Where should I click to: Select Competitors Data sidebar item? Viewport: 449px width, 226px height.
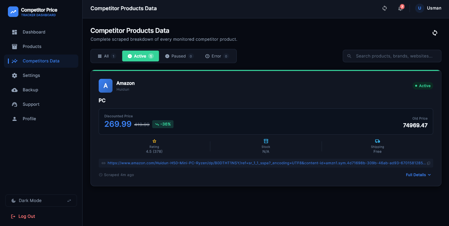point(41,61)
